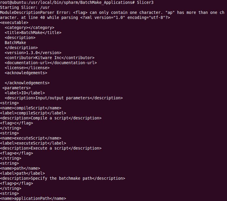Click the opening executable tag line
Screen dimensions: 227x201
pyautogui.click(x=14, y=22)
